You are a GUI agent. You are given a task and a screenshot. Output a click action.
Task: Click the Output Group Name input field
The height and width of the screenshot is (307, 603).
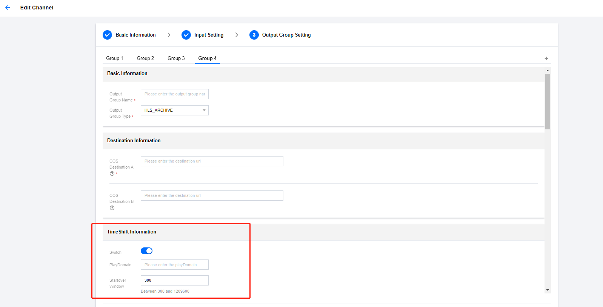(x=174, y=94)
